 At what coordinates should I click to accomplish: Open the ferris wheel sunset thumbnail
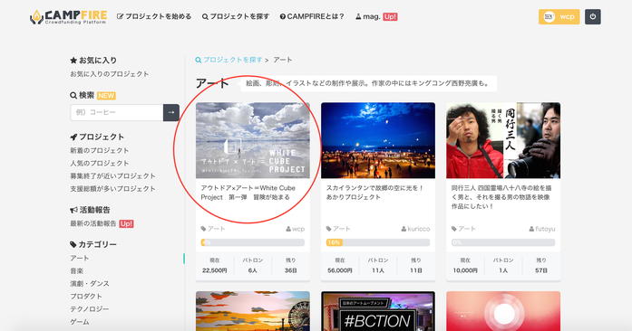[253, 311]
